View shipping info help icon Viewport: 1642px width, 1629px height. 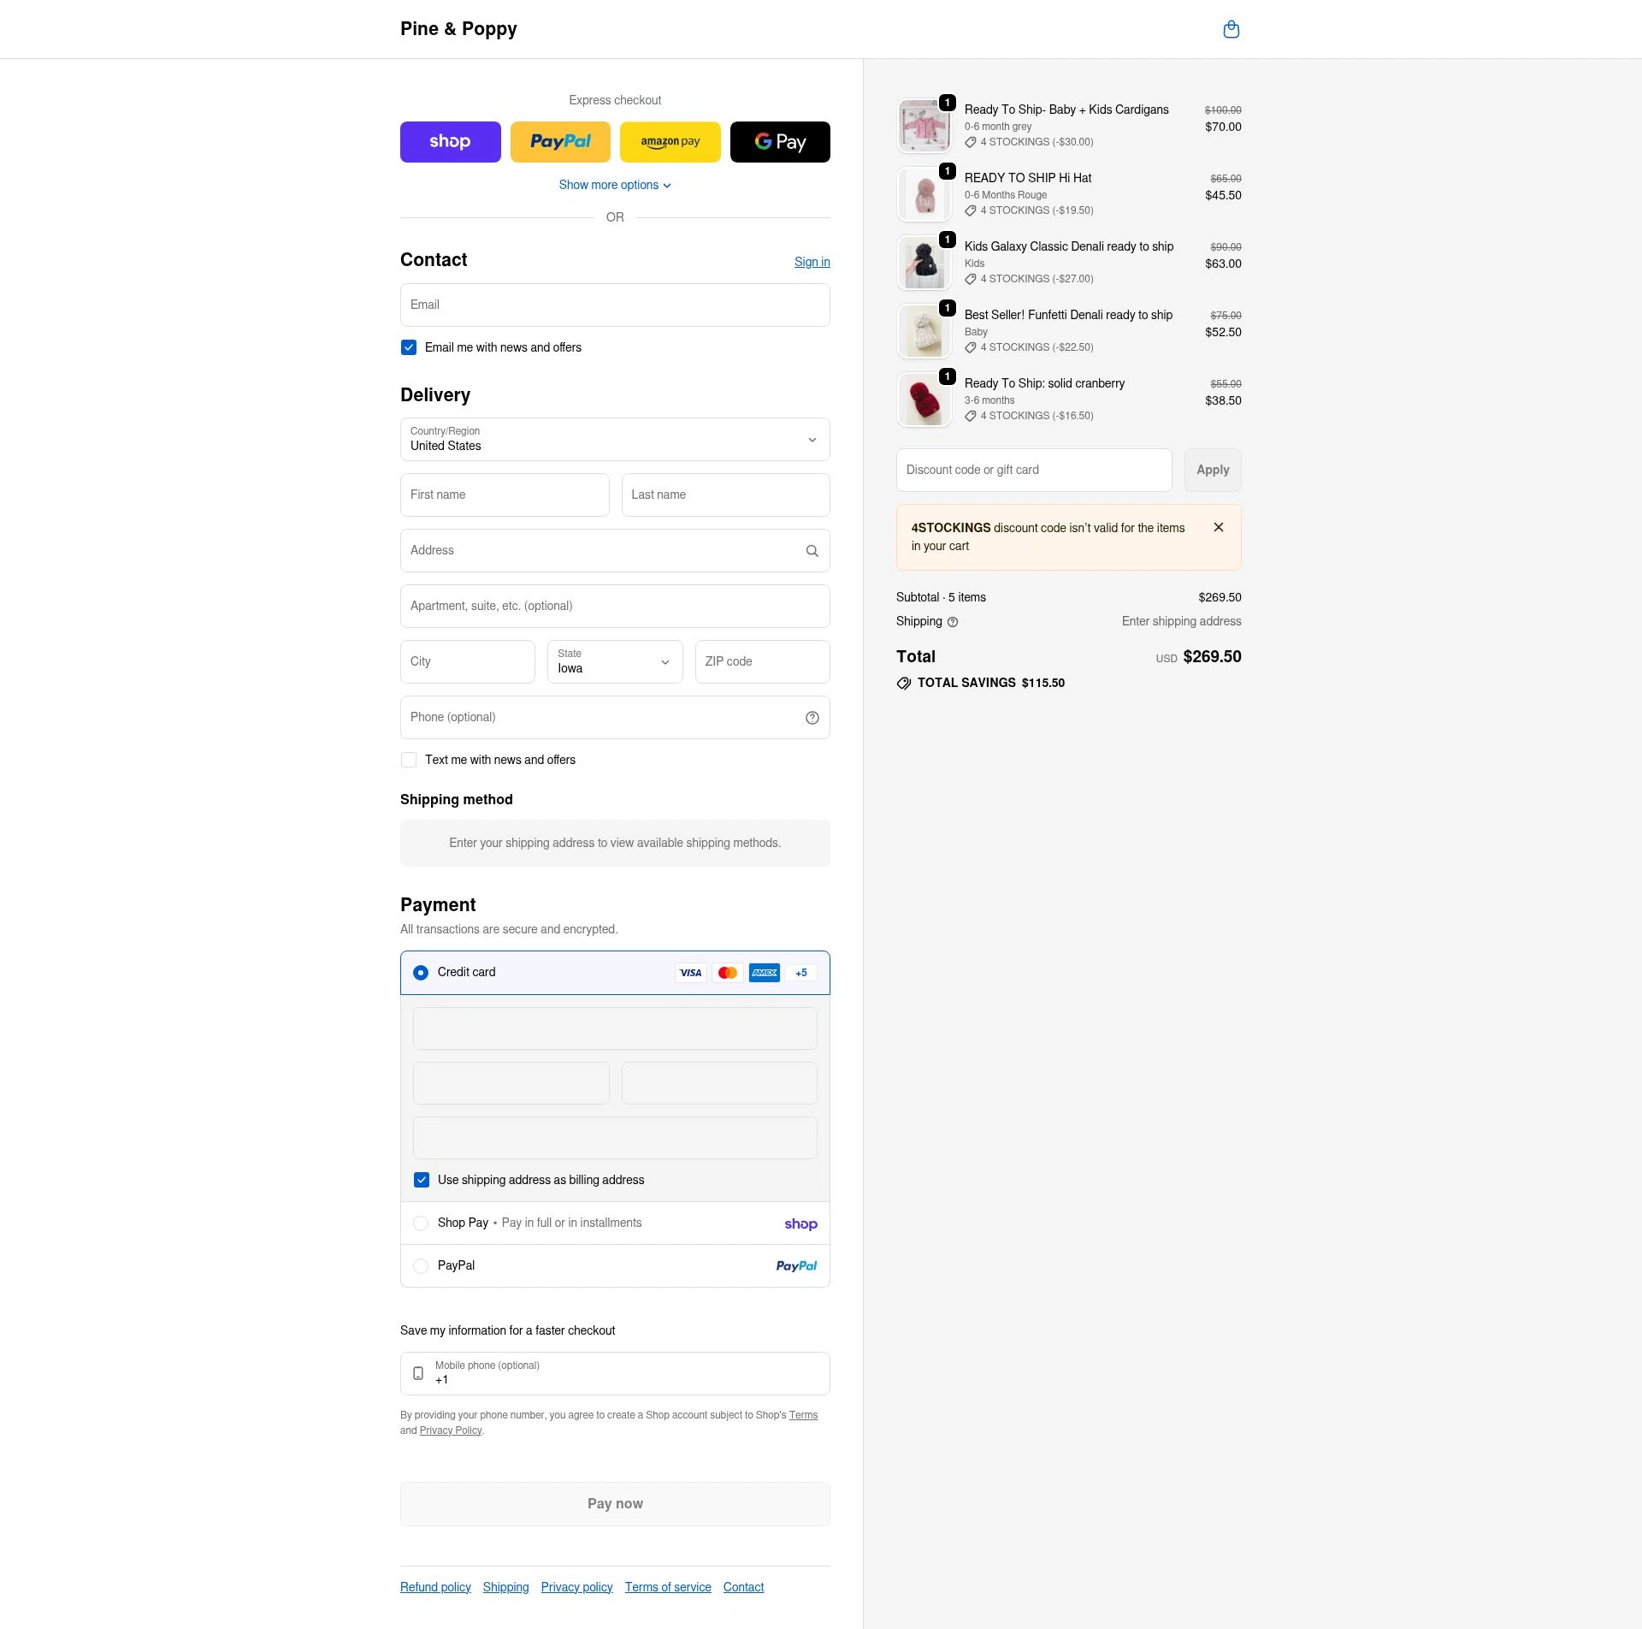953,622
